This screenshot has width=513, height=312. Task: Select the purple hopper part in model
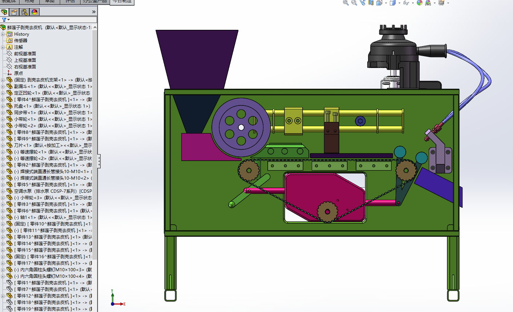[197, 59]
